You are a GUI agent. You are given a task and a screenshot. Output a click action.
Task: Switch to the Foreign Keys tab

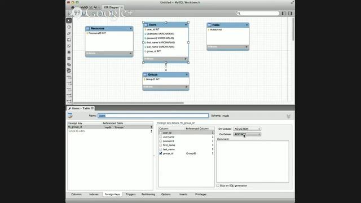click(112, 195)
